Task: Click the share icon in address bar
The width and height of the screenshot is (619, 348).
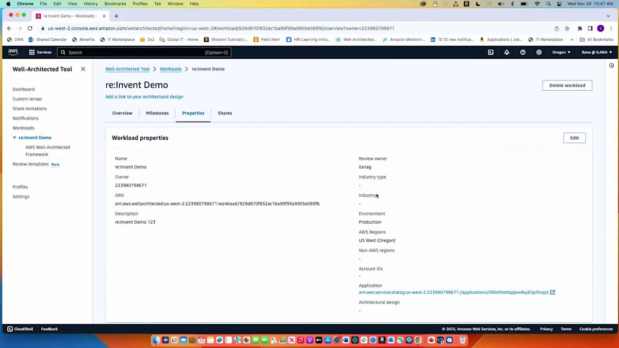Action: click(x=557, y=28)
